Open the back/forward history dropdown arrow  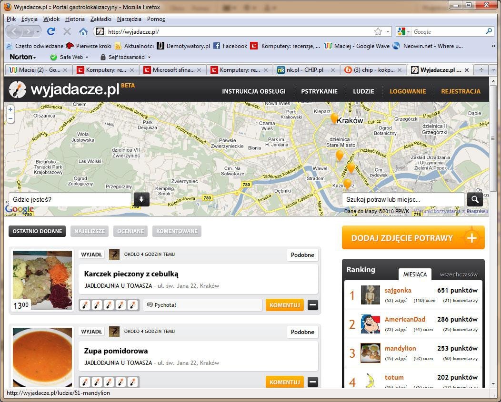click(x=38, y=31)
